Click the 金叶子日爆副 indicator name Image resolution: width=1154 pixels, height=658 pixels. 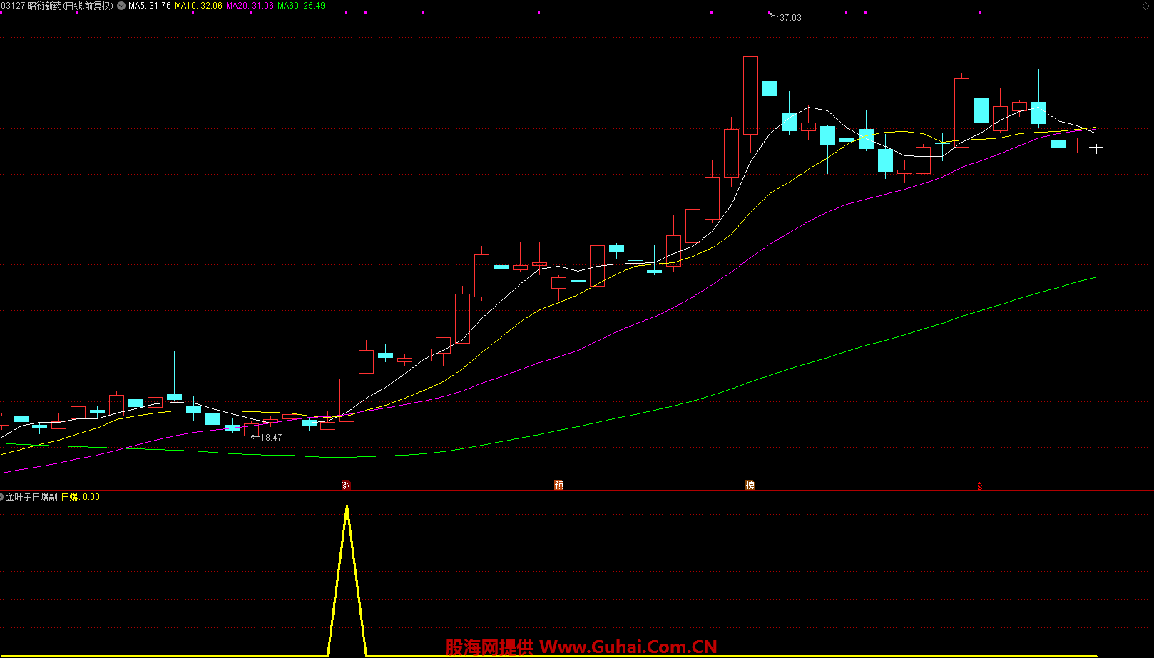pyautogui.click(x=32, y=497)
